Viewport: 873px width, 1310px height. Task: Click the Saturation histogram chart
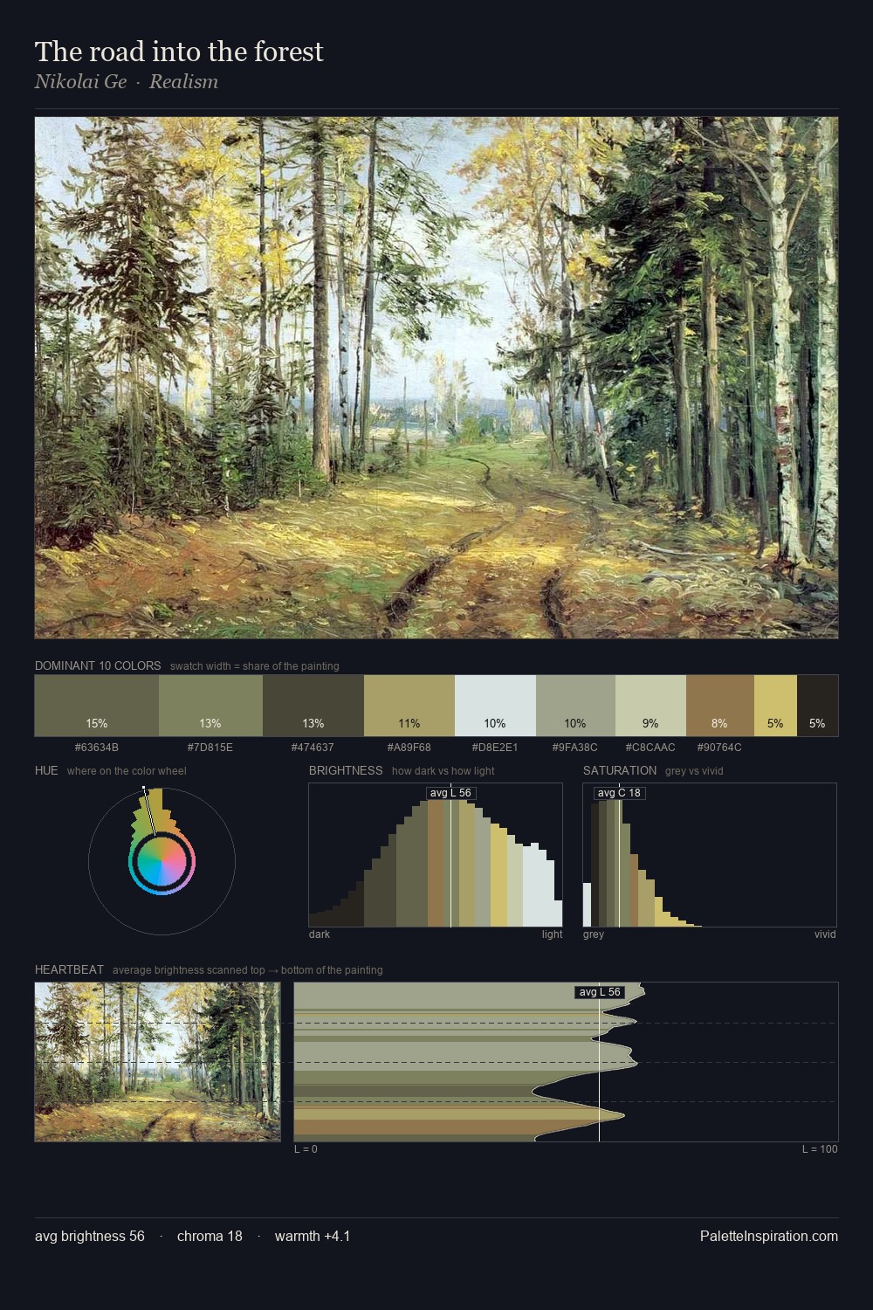click(x=710, y=855)
